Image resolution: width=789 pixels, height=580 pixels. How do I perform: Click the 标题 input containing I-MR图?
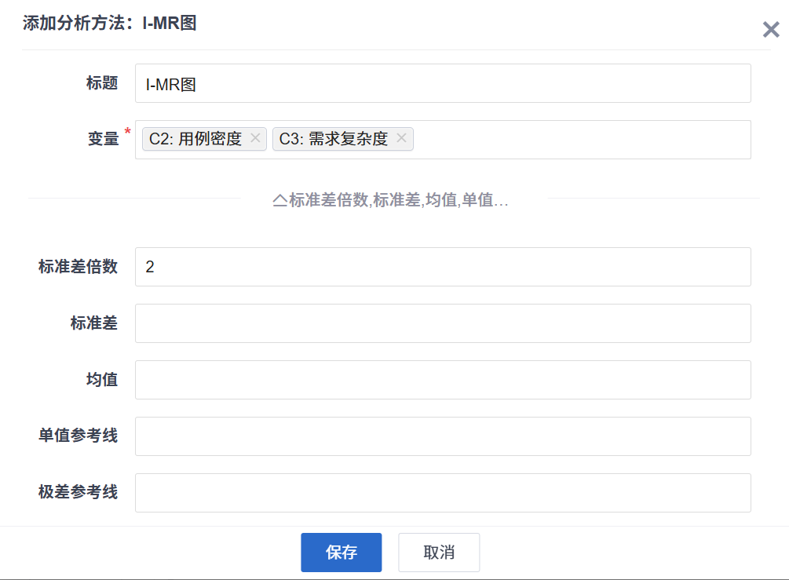443,83
